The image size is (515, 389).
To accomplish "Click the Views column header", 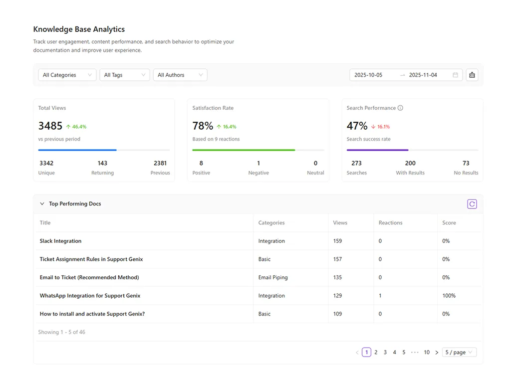I will pyautogui.click(x=340, y=223).
